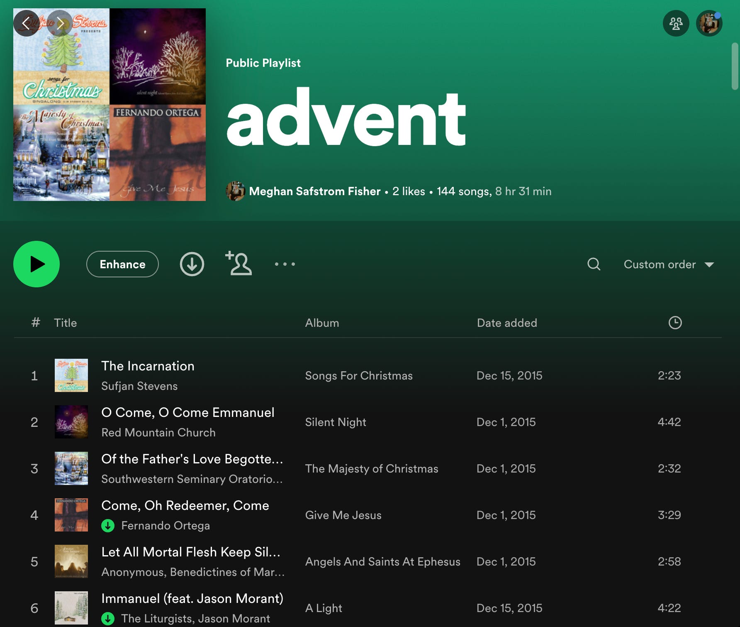Select track Come, Oh Redeemer, Come

[x=185, y=505]
